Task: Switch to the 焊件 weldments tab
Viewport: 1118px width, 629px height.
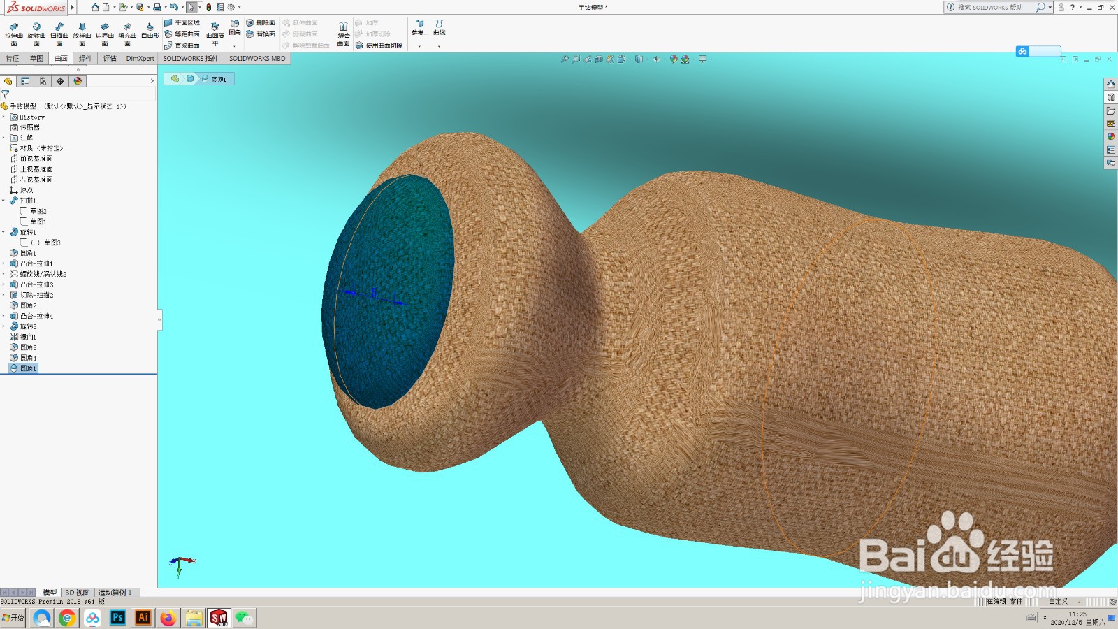Action: [85, 59]
